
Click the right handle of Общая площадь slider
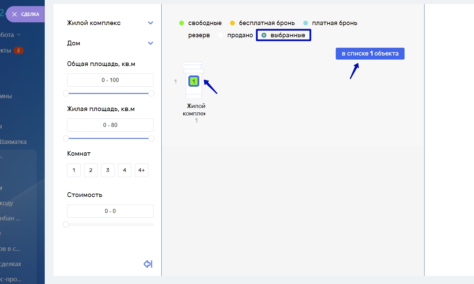151,93
